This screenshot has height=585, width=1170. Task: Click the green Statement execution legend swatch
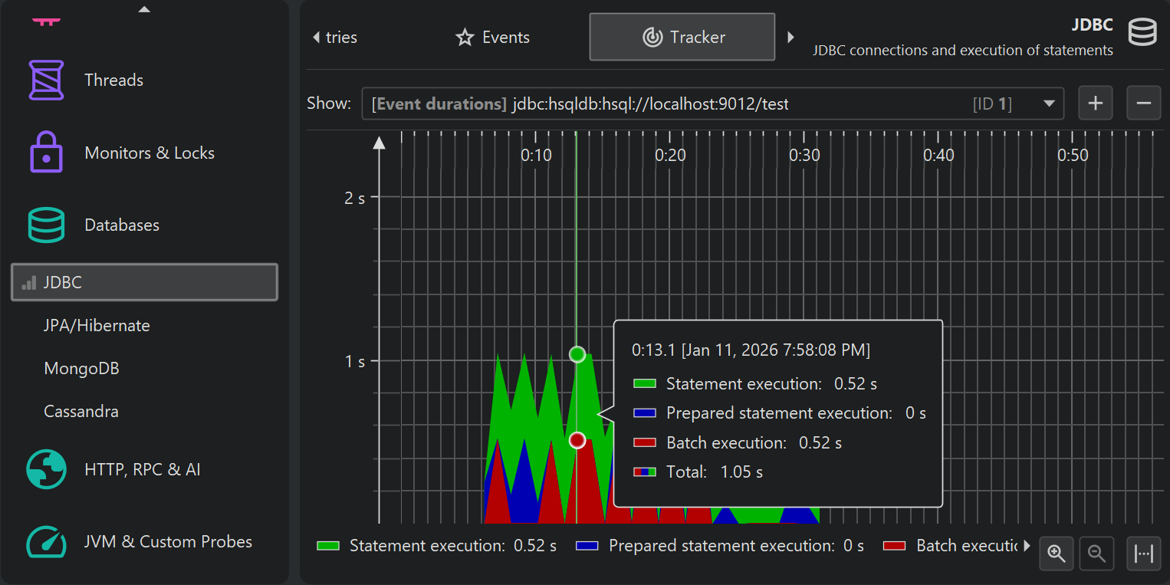click(328, 546)
